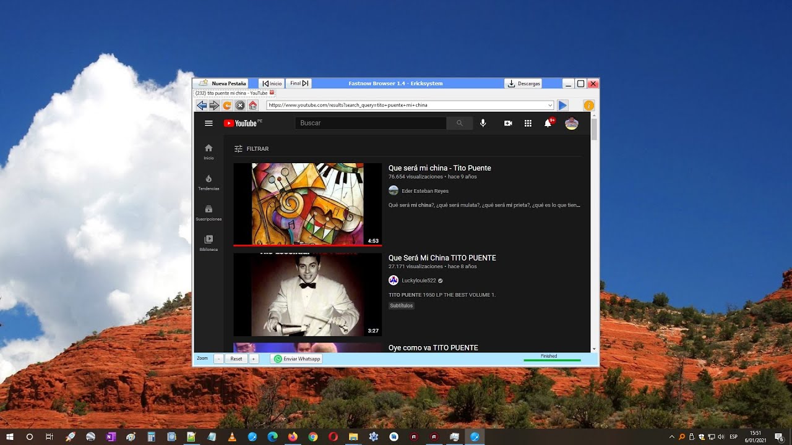
Task: Open Microsoft Edge from the taskbar
Action: (x=272, y=436)
